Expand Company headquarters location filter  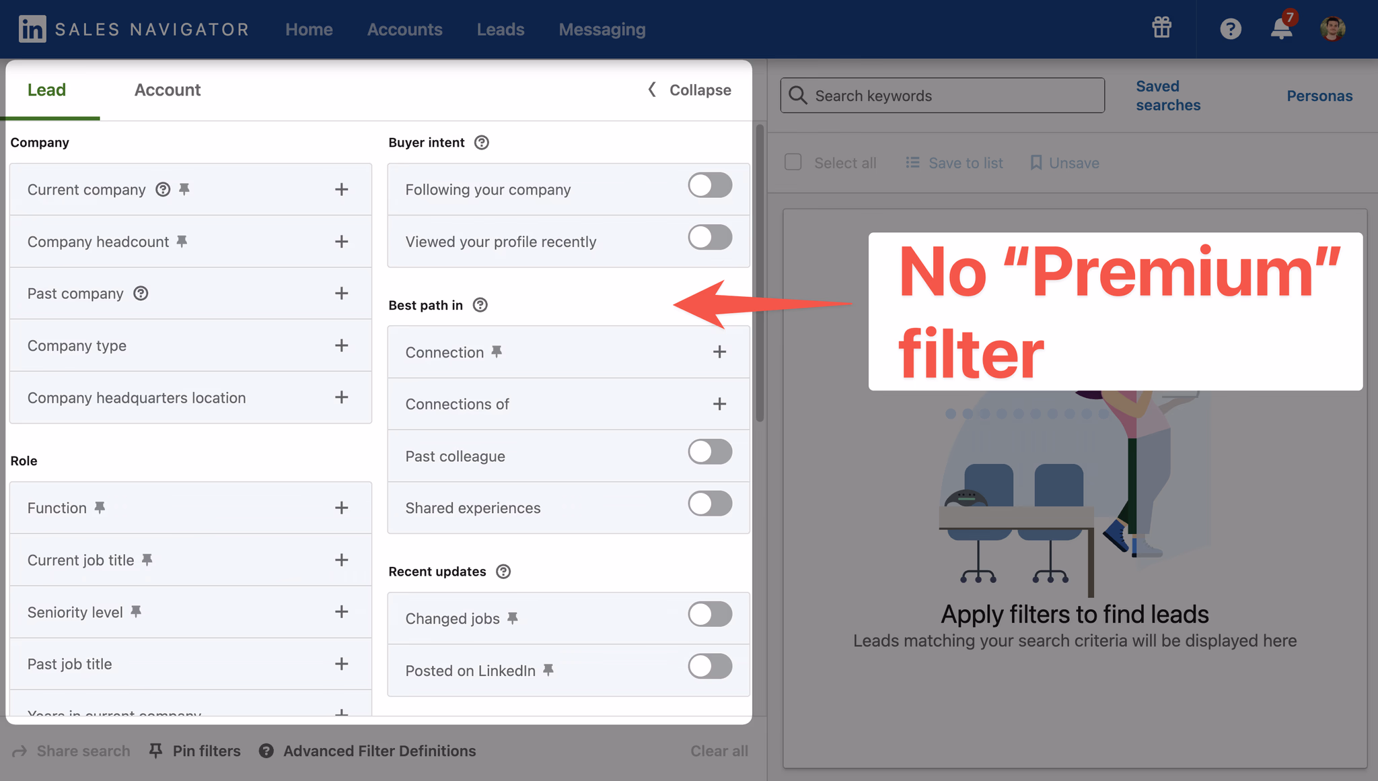pos(342,397)
